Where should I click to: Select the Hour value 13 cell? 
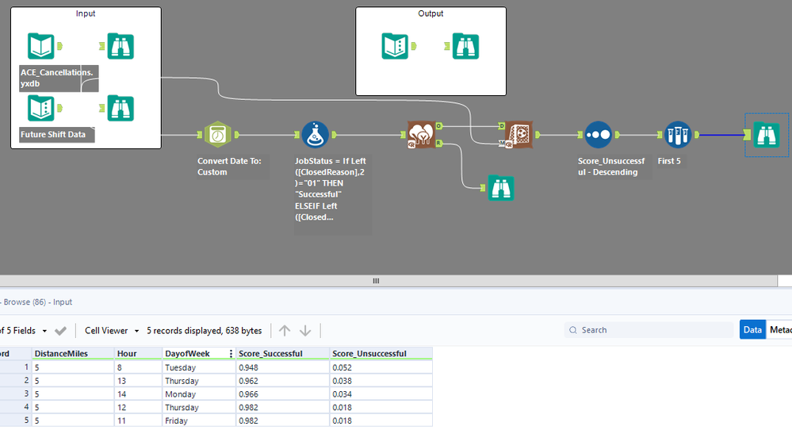click(x=139, y=381)
